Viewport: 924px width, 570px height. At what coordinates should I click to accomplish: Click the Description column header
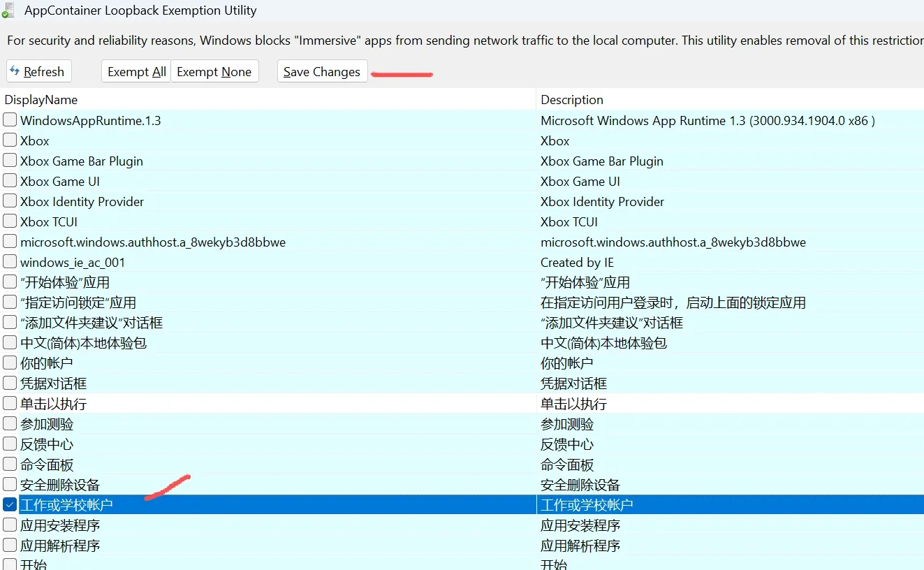pos(572,100)
